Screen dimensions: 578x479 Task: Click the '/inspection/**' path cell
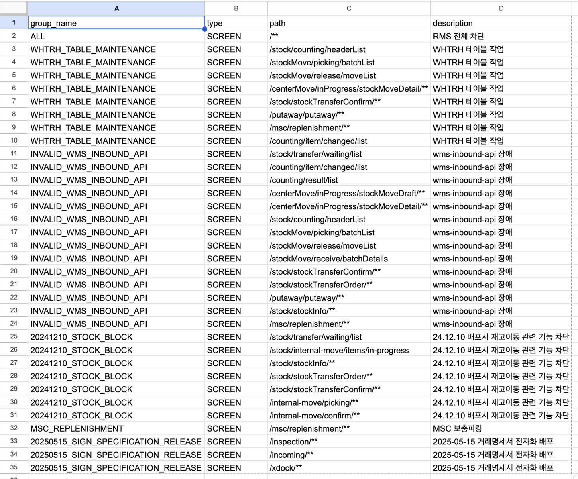coord(349,442)
